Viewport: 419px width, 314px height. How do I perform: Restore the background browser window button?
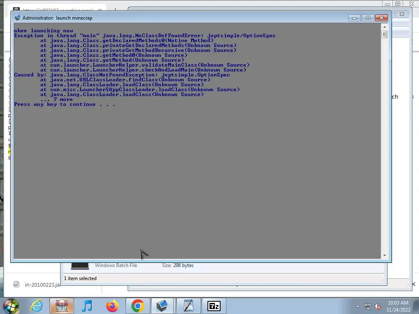click(x=398, y=3)
